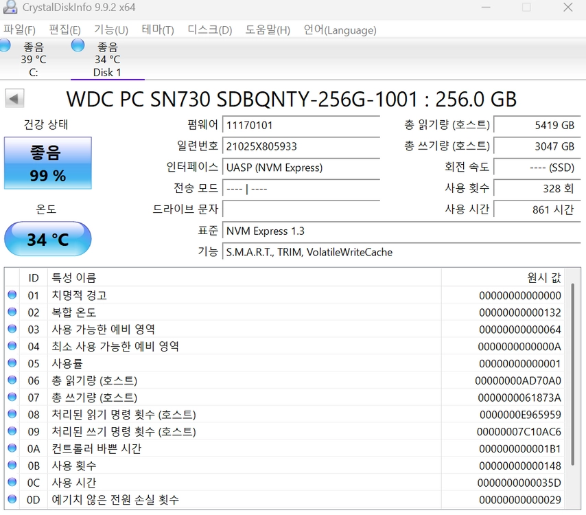586x515 pixels.
Task: Click raw value 00000007C10AC6
Action: click(x=519, y=432)
